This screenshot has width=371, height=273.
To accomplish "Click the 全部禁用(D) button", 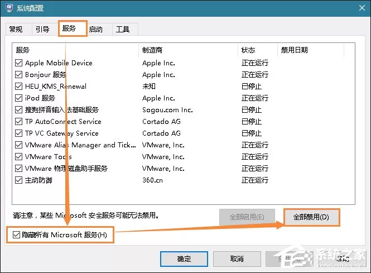I will (311, 217).
